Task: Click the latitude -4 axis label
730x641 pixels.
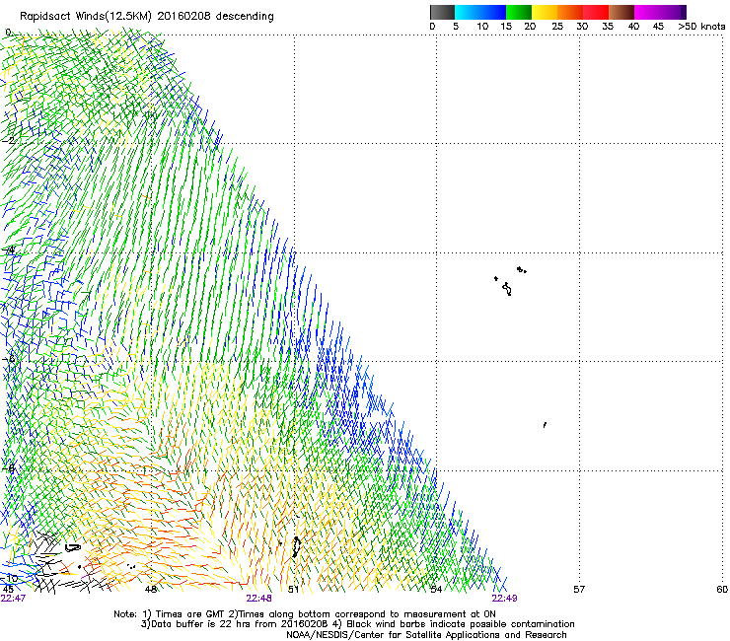Action: coord(8,250)
